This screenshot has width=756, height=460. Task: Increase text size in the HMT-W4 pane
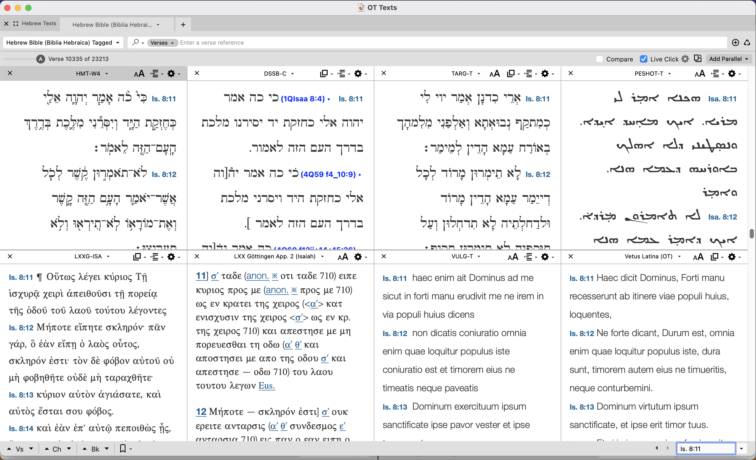[140, 73]
